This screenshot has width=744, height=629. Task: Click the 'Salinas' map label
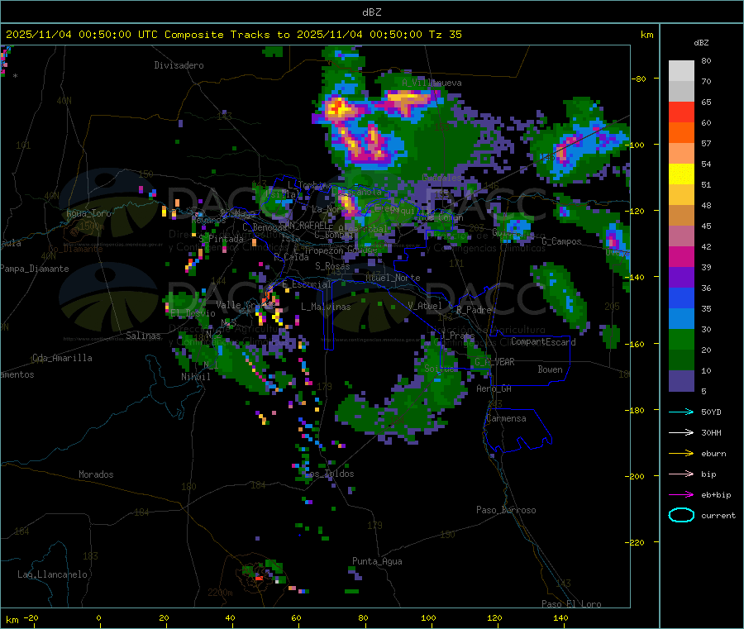click(x=143, y=336)
